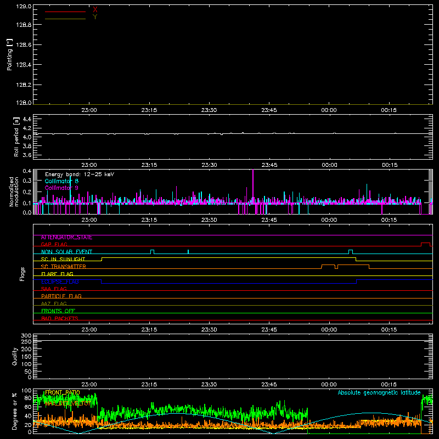Click the Degrees or % axis title

point(15,411)
